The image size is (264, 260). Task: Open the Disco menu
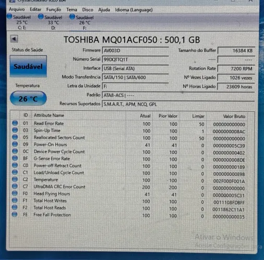tap(88, 10)
